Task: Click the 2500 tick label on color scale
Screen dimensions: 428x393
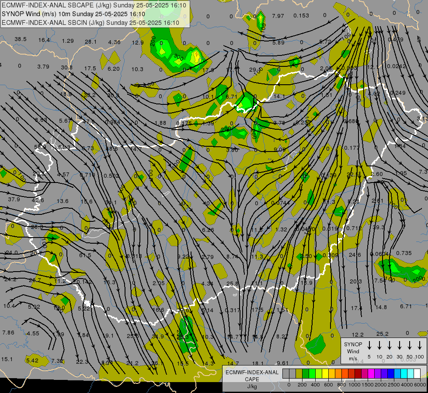Action: click(x=394, y=385)
